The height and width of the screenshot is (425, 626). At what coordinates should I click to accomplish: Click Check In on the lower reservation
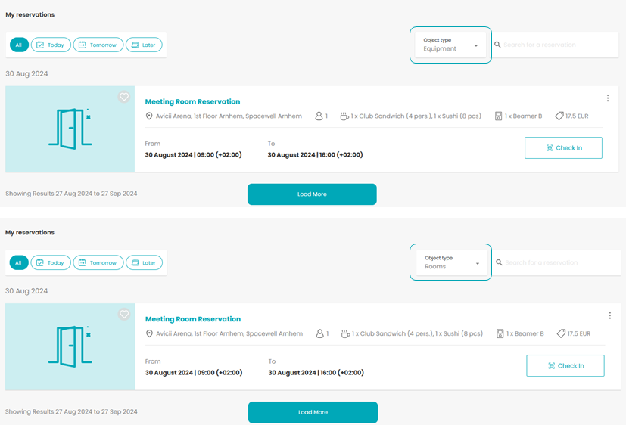point(565,365)
